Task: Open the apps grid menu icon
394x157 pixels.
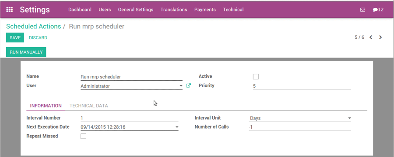Action: (10, 10)
